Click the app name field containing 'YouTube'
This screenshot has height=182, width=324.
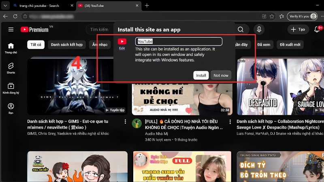[179, 42]
